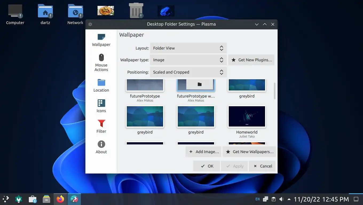
Task: Open the Wallpaper type dropdown showing Image
Action: pyautogui.click(x=188, y=60)
